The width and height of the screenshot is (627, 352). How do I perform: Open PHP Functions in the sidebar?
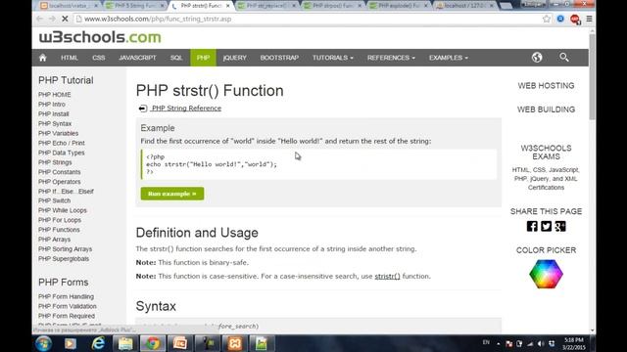59,230
